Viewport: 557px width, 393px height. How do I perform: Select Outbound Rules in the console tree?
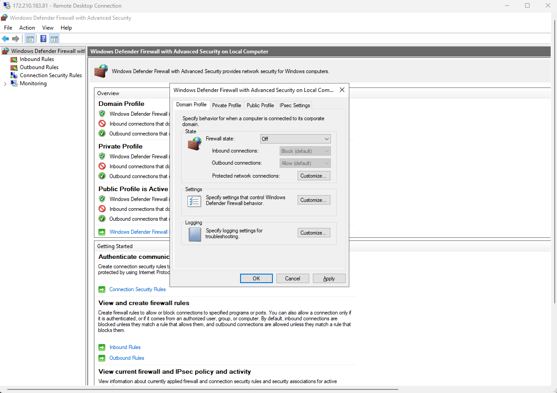click(39, 67)
